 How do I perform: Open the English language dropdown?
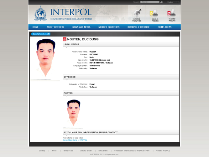(x=173, y=2)
